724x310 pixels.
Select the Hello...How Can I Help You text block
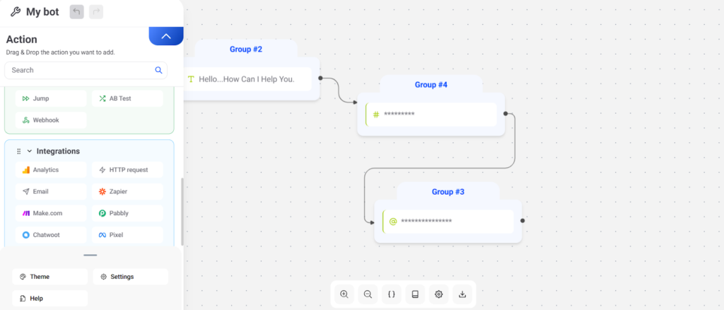click(x=247, y=79)
